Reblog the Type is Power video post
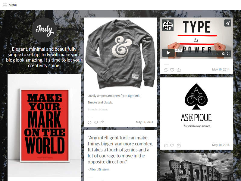 coord(166,70)
